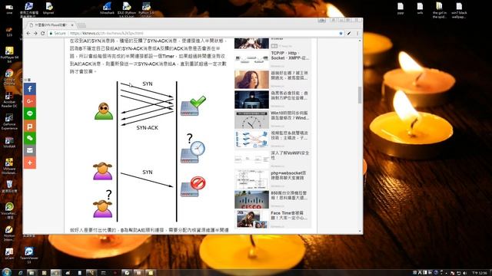This screenshot has height=276, width=492.
Task: Open the Face Time article link
Action: click(x=289, y=215)
